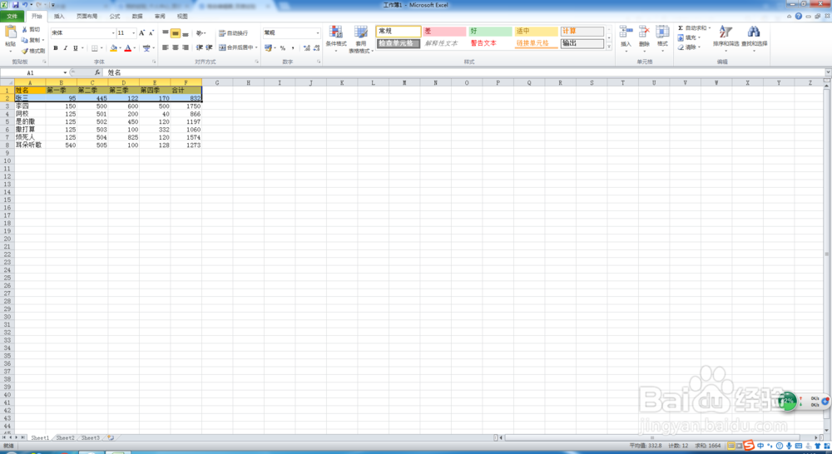
Task: Open Conditional Formatting (条件格式)
Action: point(336,37)
